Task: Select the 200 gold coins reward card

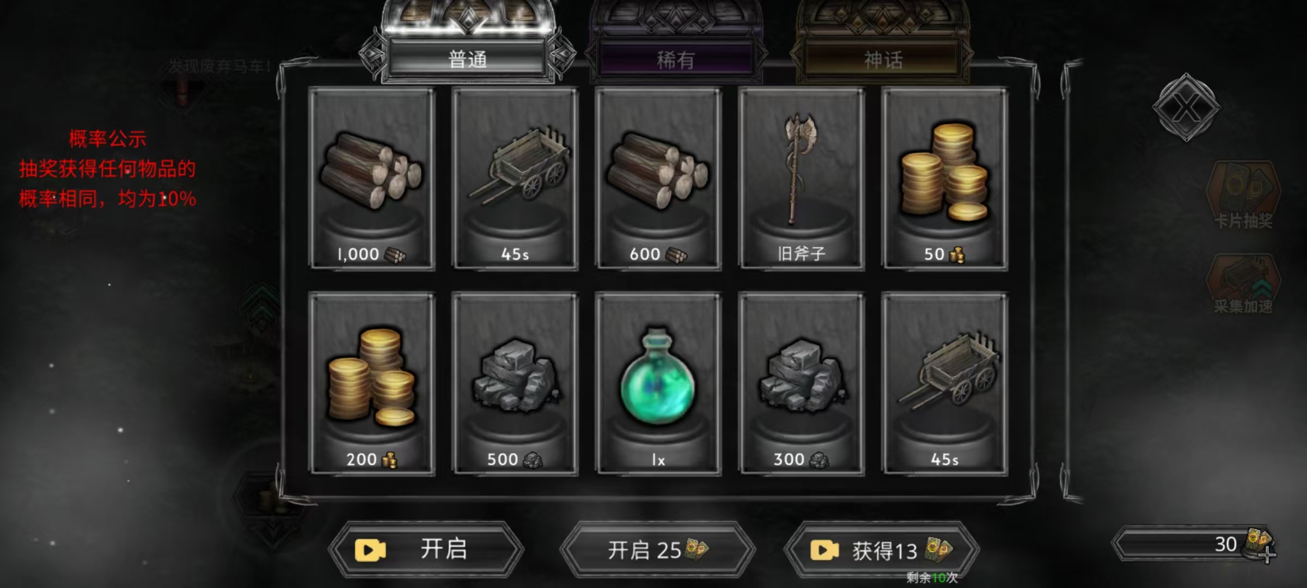Action: [x=371, y=384]
